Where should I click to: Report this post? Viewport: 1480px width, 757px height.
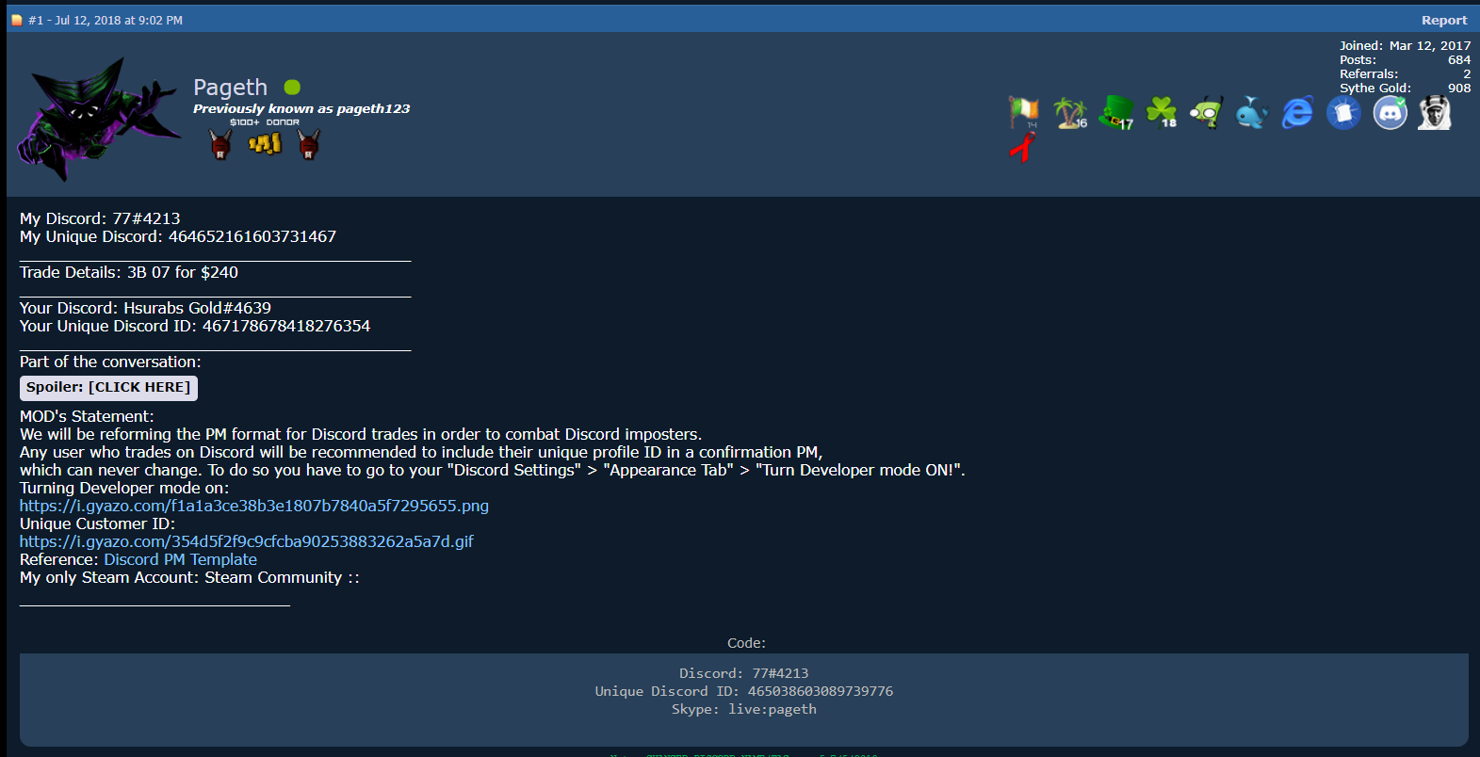point(1444,20)
